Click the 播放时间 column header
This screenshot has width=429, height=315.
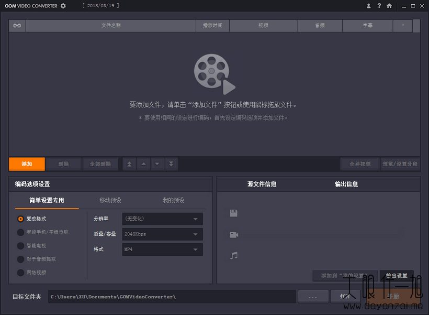coord(212,26)
